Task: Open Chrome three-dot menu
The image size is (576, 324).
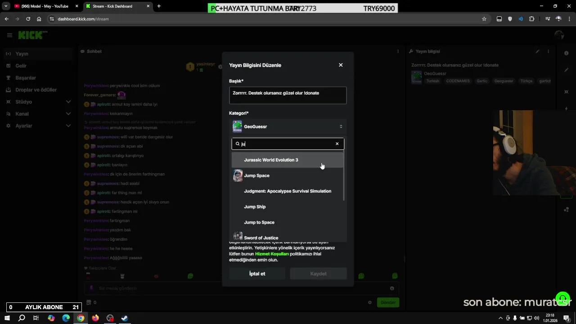Action: 570,19
